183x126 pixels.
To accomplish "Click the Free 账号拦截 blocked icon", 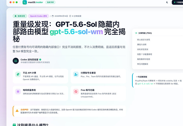I will [76, 92].
